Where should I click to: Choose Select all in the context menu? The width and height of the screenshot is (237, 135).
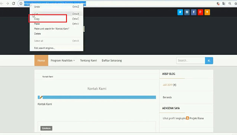pyautogui.click(x=56, y=41)
